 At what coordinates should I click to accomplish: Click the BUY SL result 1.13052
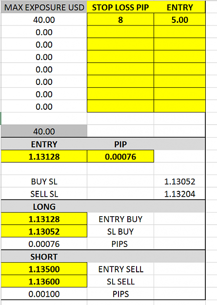[179, 181]
